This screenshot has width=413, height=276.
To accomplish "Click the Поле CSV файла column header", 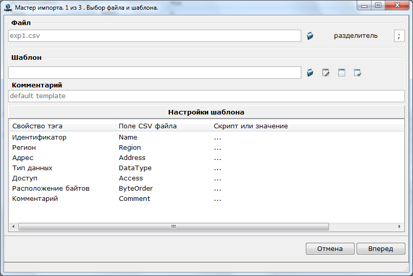I will point(163,126).
